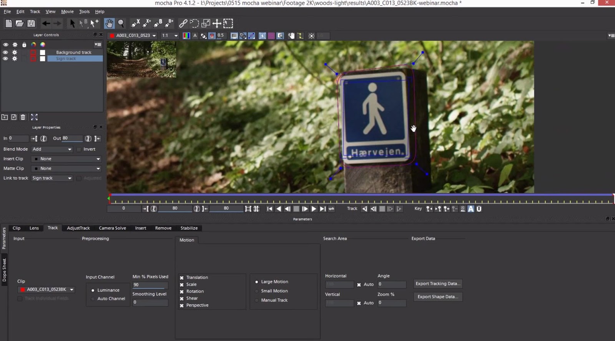
Task: Click Export Shape Data button
Action: tap(438, 297)
